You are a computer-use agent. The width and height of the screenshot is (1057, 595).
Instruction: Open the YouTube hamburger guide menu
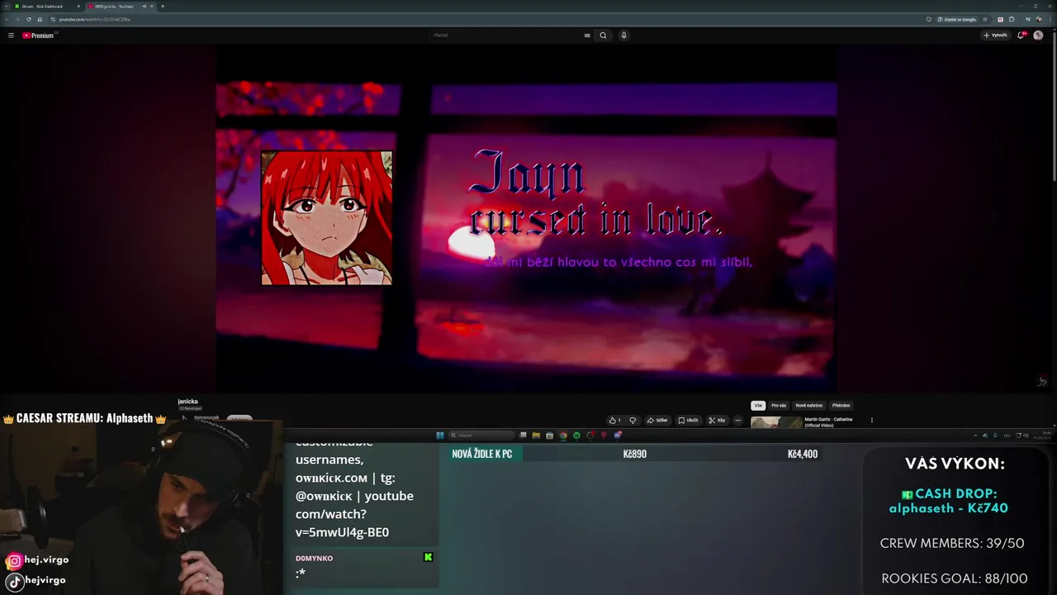tap(11, 36)
